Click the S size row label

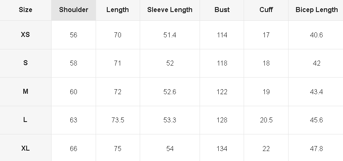click(26, 63)
